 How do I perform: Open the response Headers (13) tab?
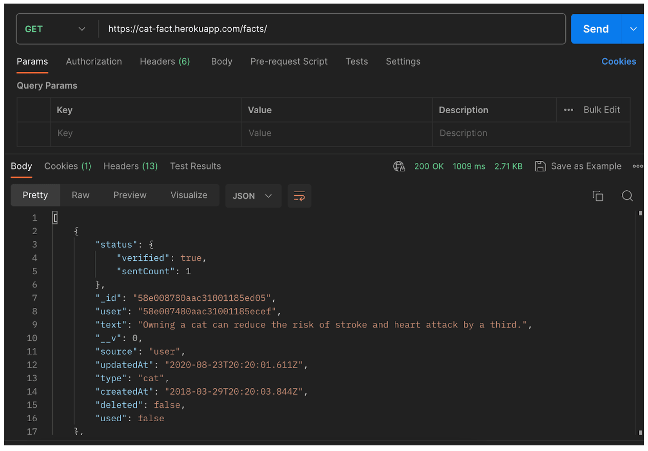131,166
